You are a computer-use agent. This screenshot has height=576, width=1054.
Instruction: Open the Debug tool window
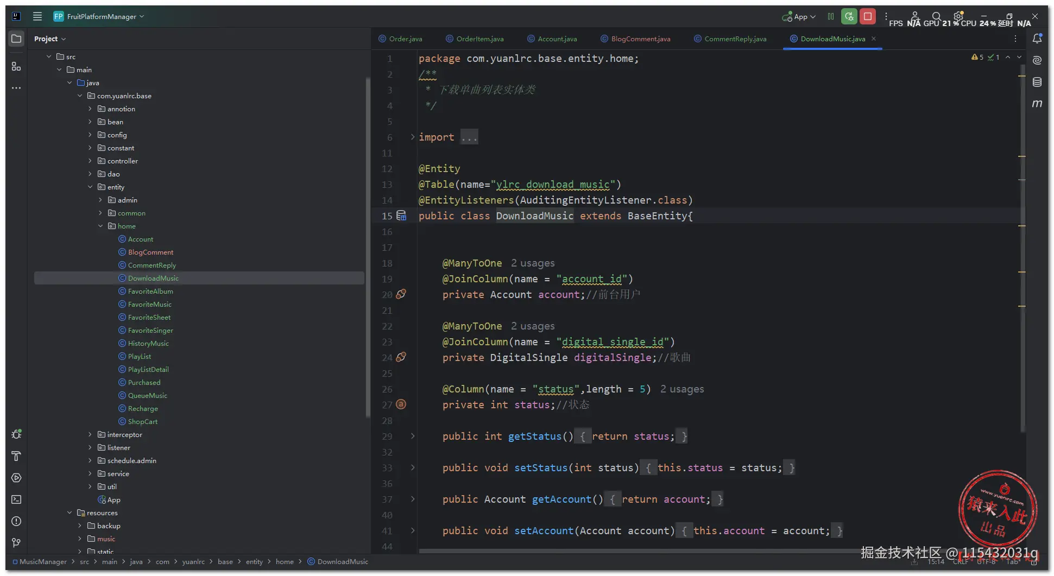click(16, 434)
